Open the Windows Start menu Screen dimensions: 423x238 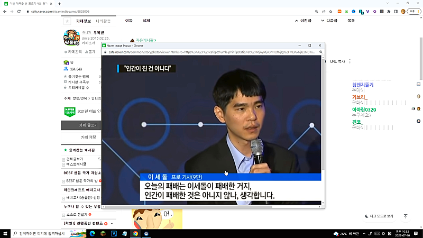coord(6,233)
